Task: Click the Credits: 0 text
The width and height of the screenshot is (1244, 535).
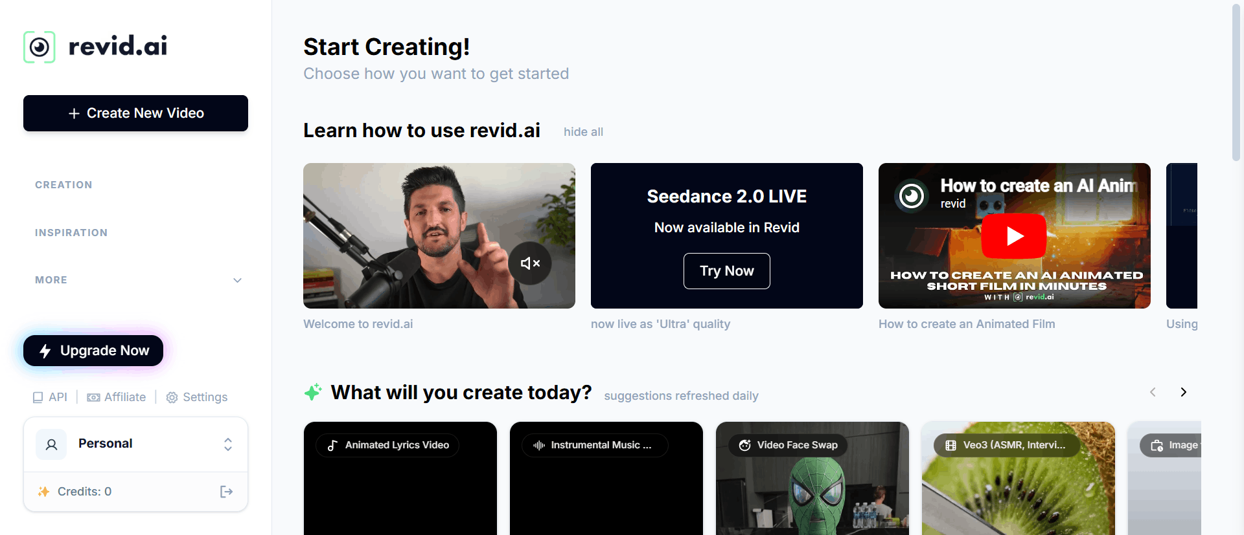Action: (84, 492)
